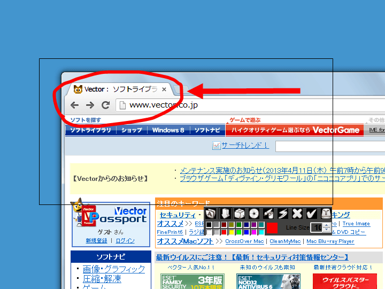Open the メンテナンス実施のお知らせ notice link

282,170
